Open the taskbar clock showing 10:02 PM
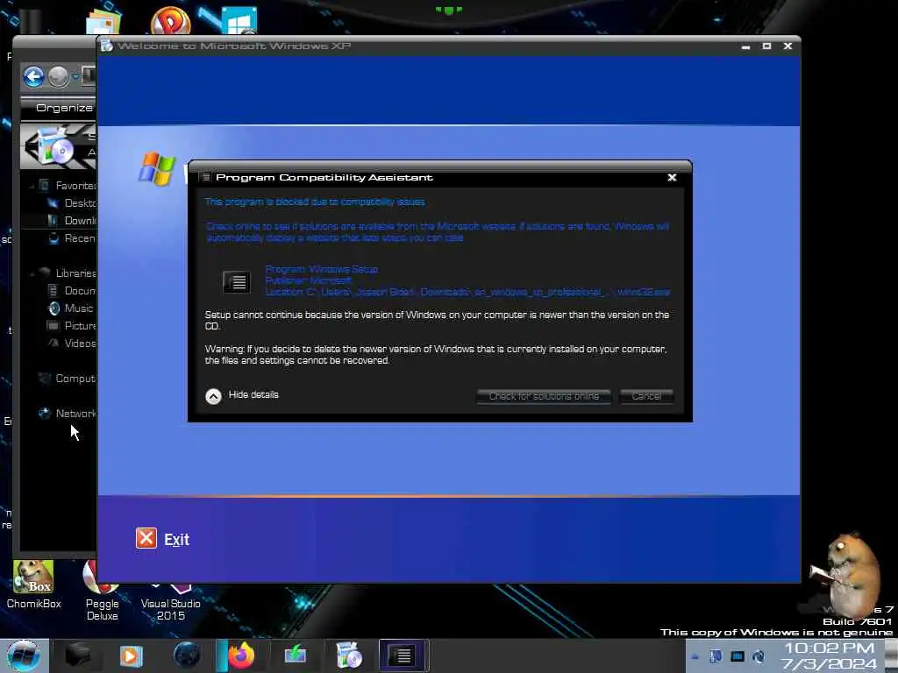 (830, 655)
